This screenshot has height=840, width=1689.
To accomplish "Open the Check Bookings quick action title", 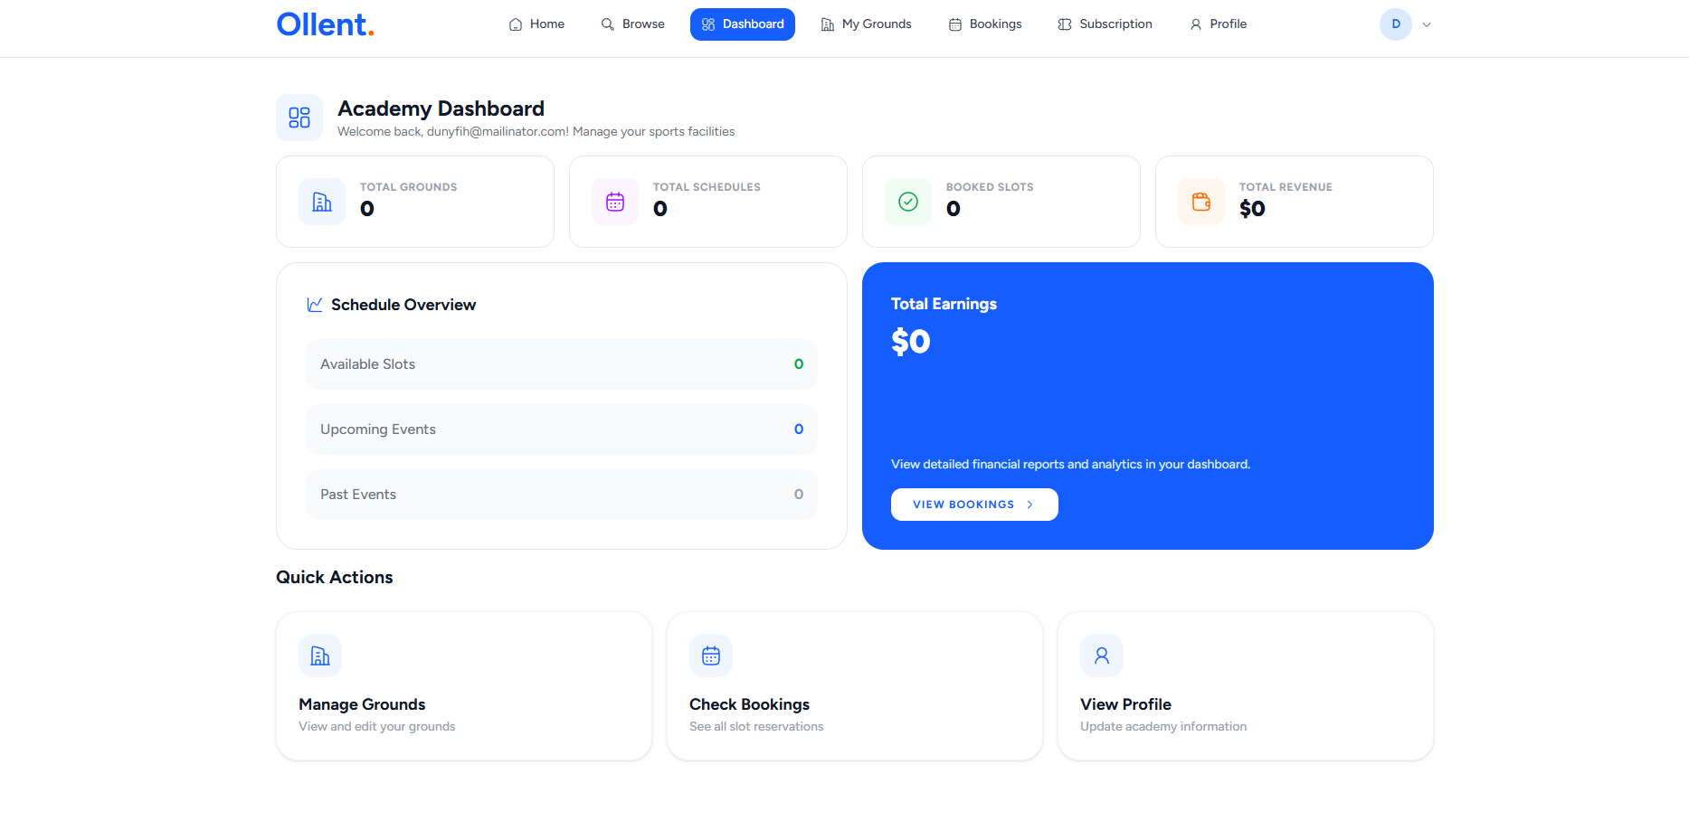I will (749, 704).
